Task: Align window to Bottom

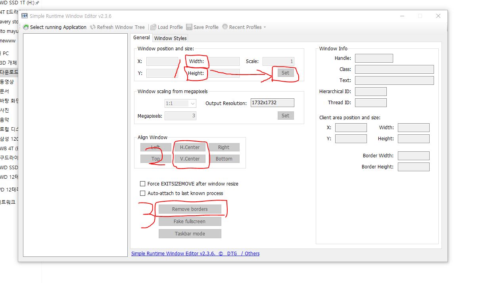Action: pyautogui.click(x=224, y=159)
